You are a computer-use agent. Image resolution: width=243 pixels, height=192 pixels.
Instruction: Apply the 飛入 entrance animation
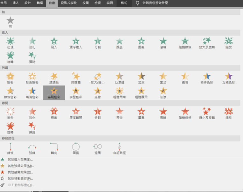point(54,43)
